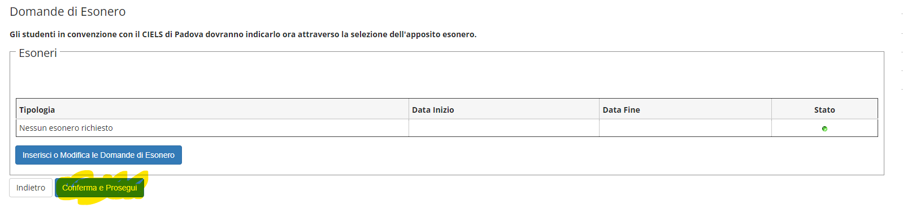Click the Esoneri section legend
Image resolution: width=903 pixels, height=217 pixels.
(38, 53)
